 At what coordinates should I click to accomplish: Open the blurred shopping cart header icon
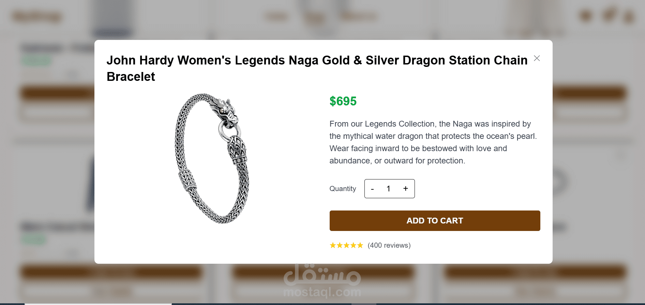point(609,15)
